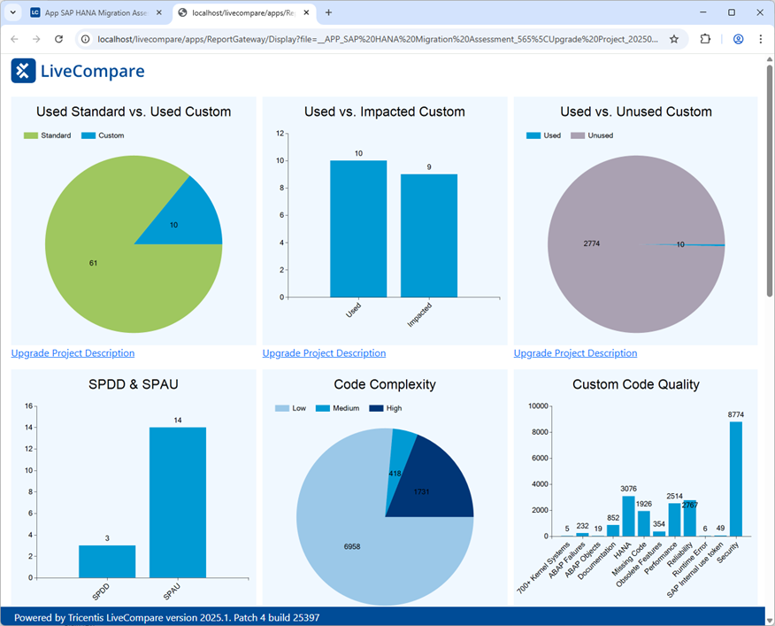Hide the High complexity series via its legend
The height and width of the screenshot is (626, 775).
coord(385,408)
